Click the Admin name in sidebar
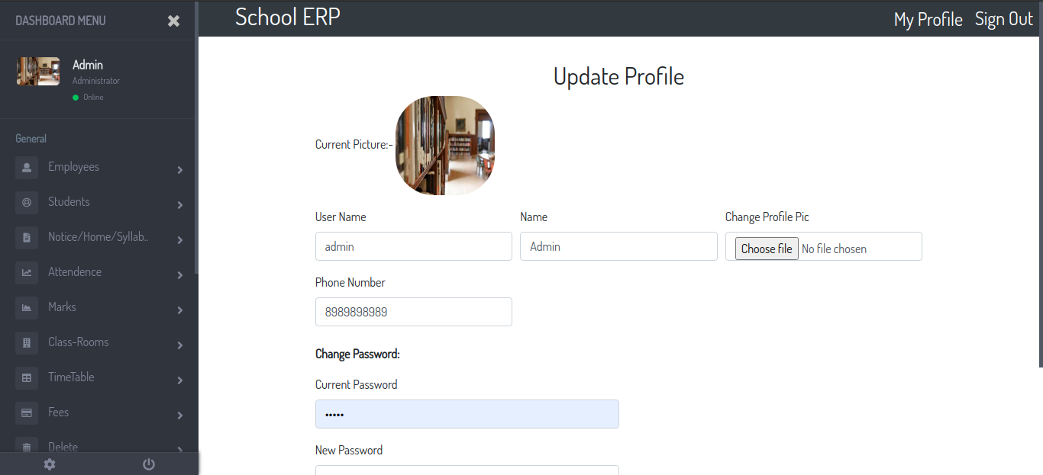Image resolution: width=1043 pixels, height=475 pixels. coord(88,65)
